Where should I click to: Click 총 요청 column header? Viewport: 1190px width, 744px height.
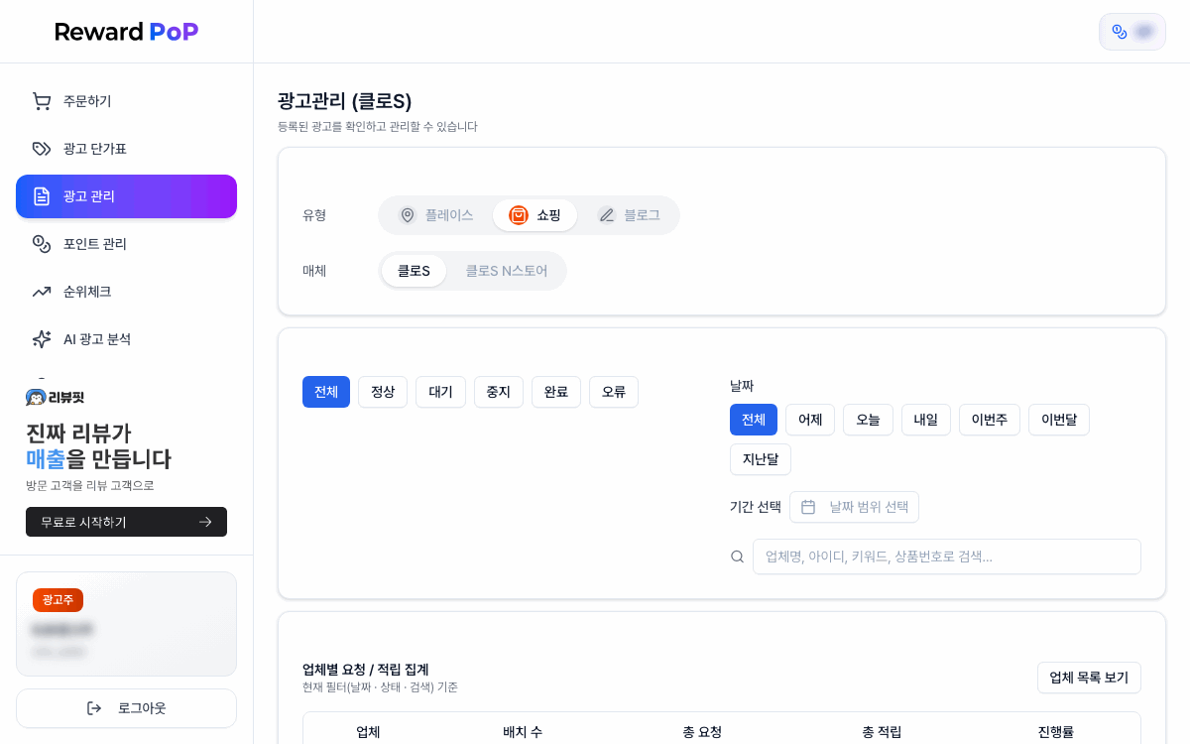(702, 732)
